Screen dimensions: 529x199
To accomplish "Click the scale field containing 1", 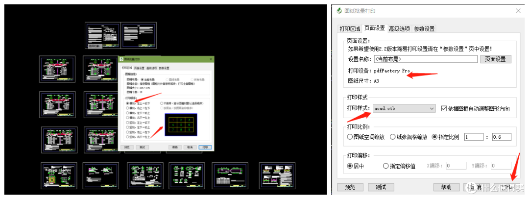I will pos(473,137).
